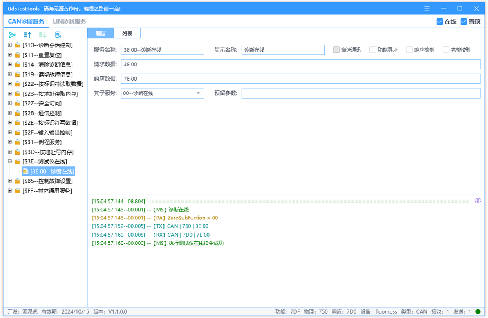Switch to the CAN诊断服务 tab
The width and height of the screenshot is (488, 318).
26,22
